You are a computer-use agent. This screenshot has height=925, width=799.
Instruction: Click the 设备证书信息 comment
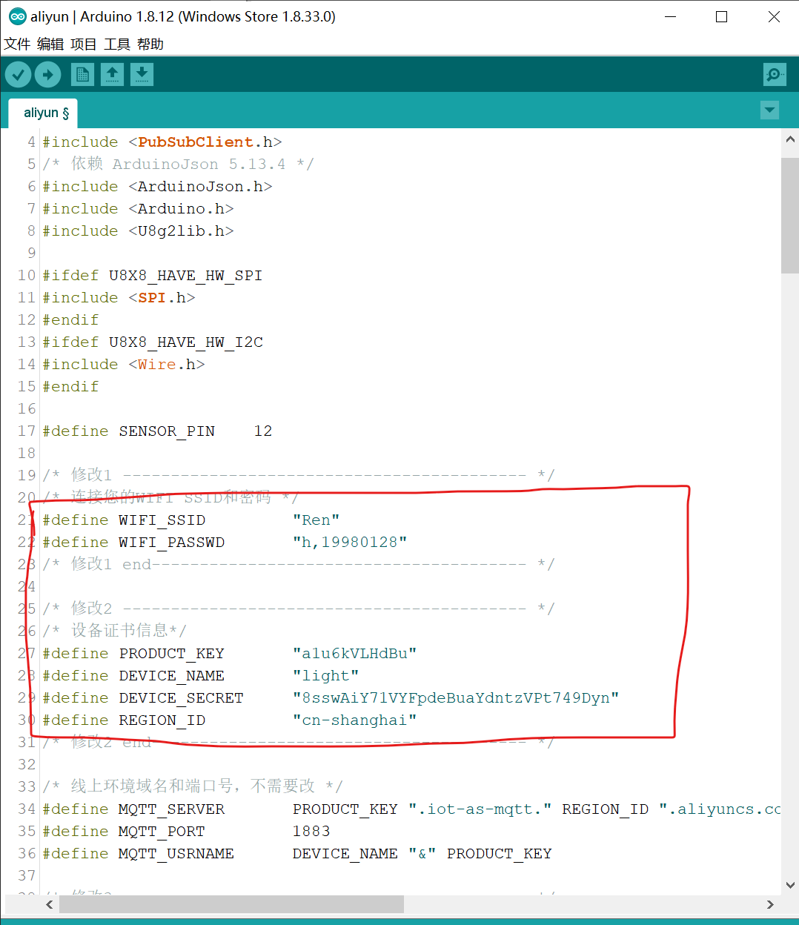point(115,631)
